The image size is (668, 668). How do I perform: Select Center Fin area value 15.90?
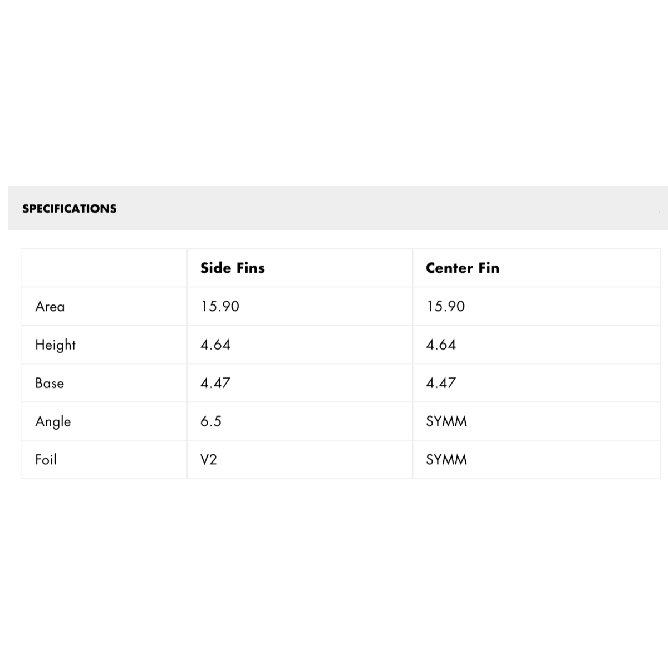[445, 307]
